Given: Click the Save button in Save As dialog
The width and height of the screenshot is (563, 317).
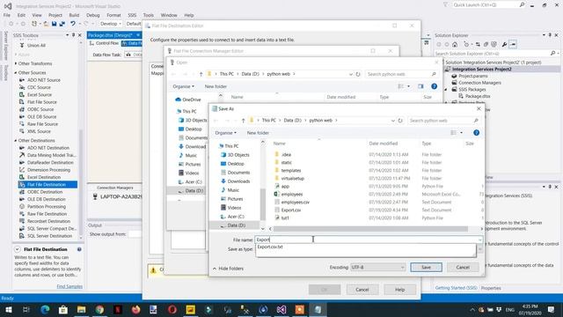Looking at the screenshot, I should pyautogui.click(x=426, y=268).
